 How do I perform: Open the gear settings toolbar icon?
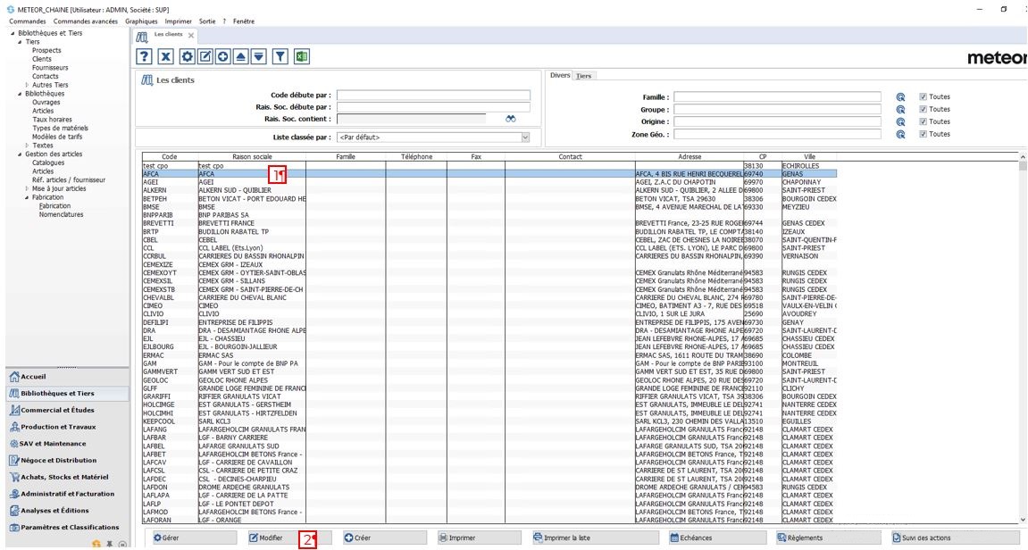click(x=188, y=56)
